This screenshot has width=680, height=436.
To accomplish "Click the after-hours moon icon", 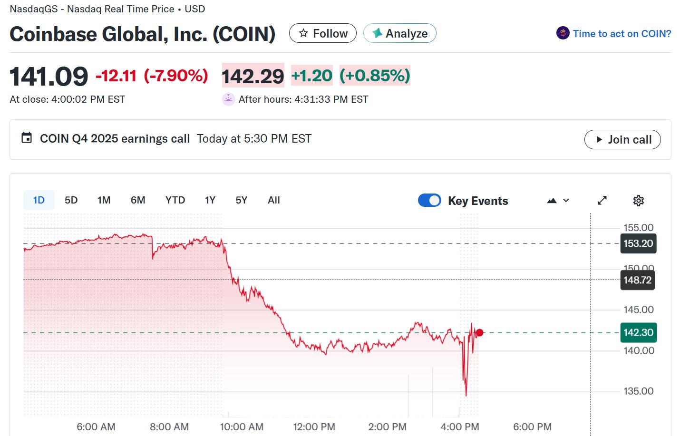I will tap(229, 99).
